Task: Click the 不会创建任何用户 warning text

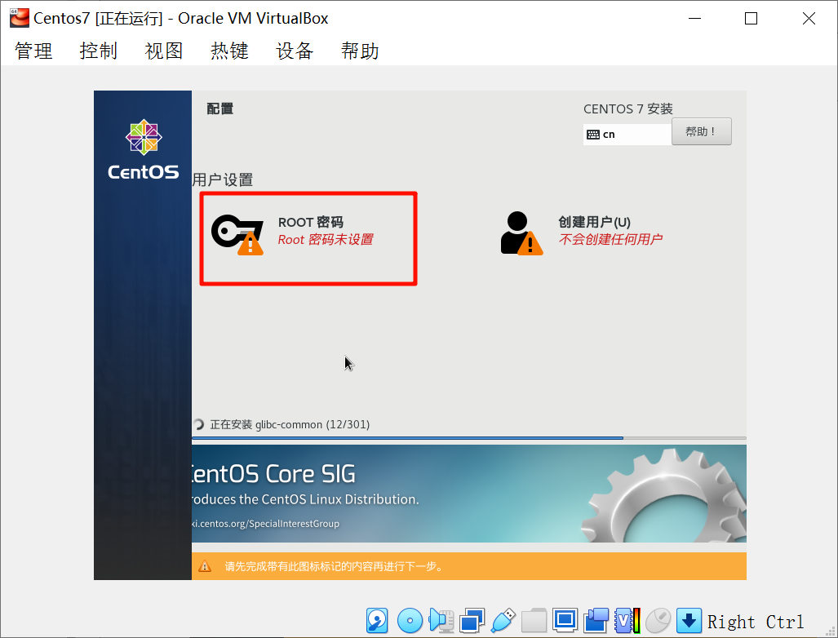Action: point(610,239)
